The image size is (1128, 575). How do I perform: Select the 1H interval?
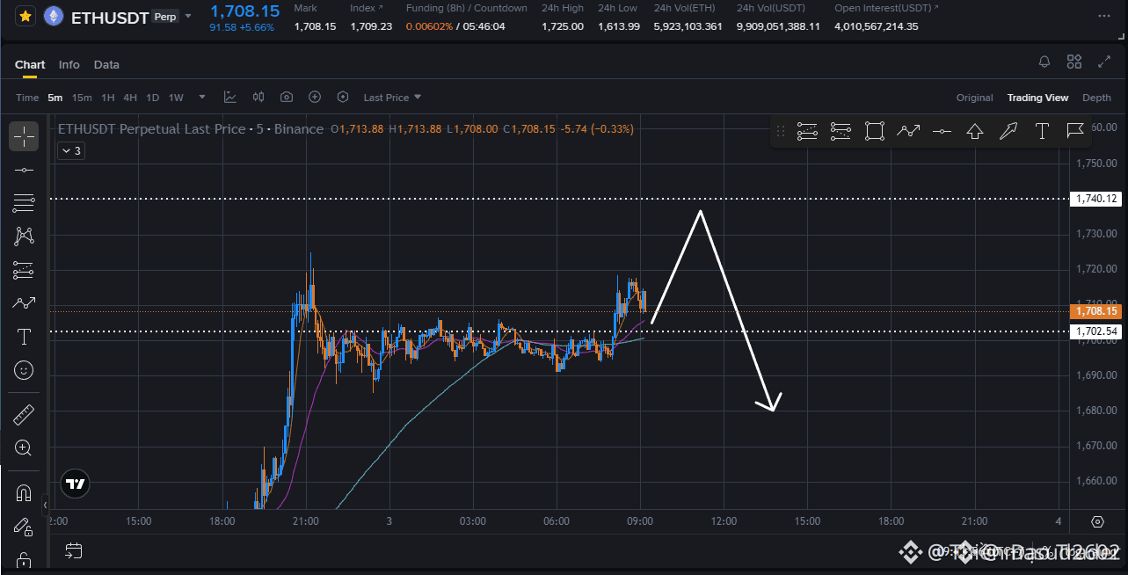(108, 98)
